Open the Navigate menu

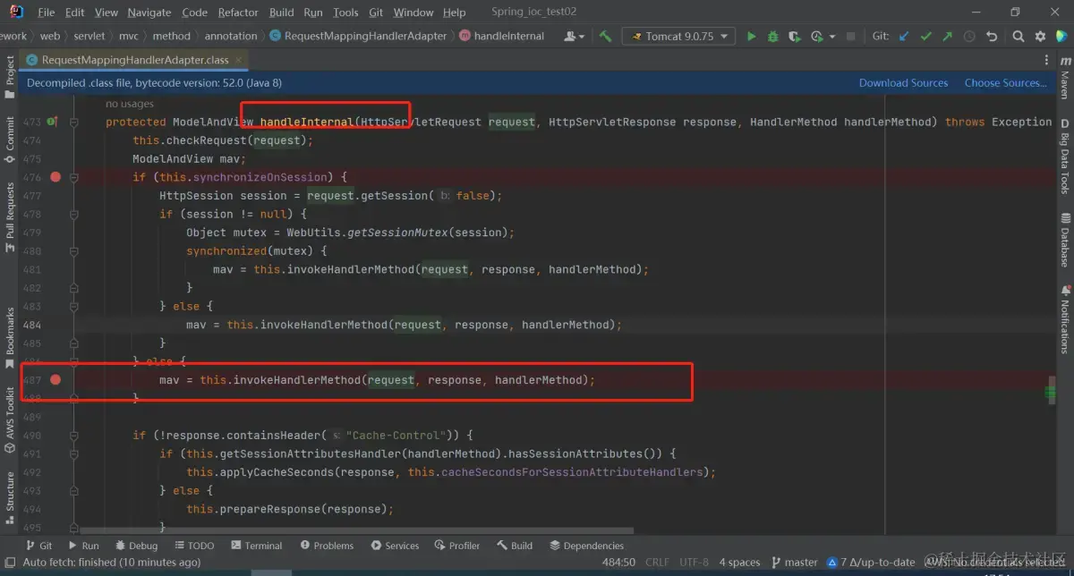(x=149, y=13)
